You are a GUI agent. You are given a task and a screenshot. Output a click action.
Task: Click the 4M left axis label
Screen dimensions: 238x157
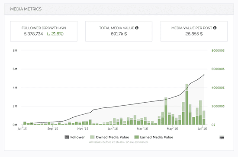(x=15, y=88)
